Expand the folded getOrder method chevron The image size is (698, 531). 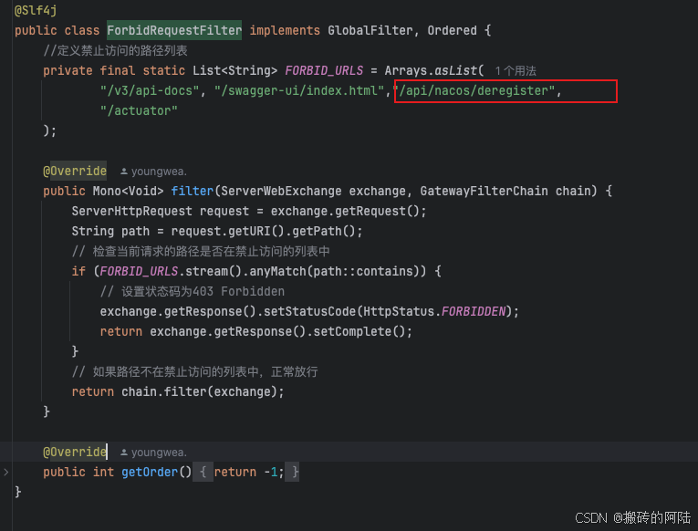pos(5,472)
